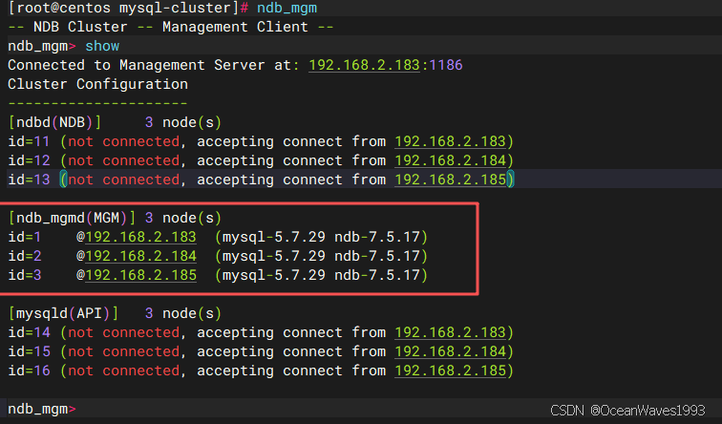722x424 pixels.
Task: Click 'not connected' in the id=13 row
Action: [x=123, y=180]
